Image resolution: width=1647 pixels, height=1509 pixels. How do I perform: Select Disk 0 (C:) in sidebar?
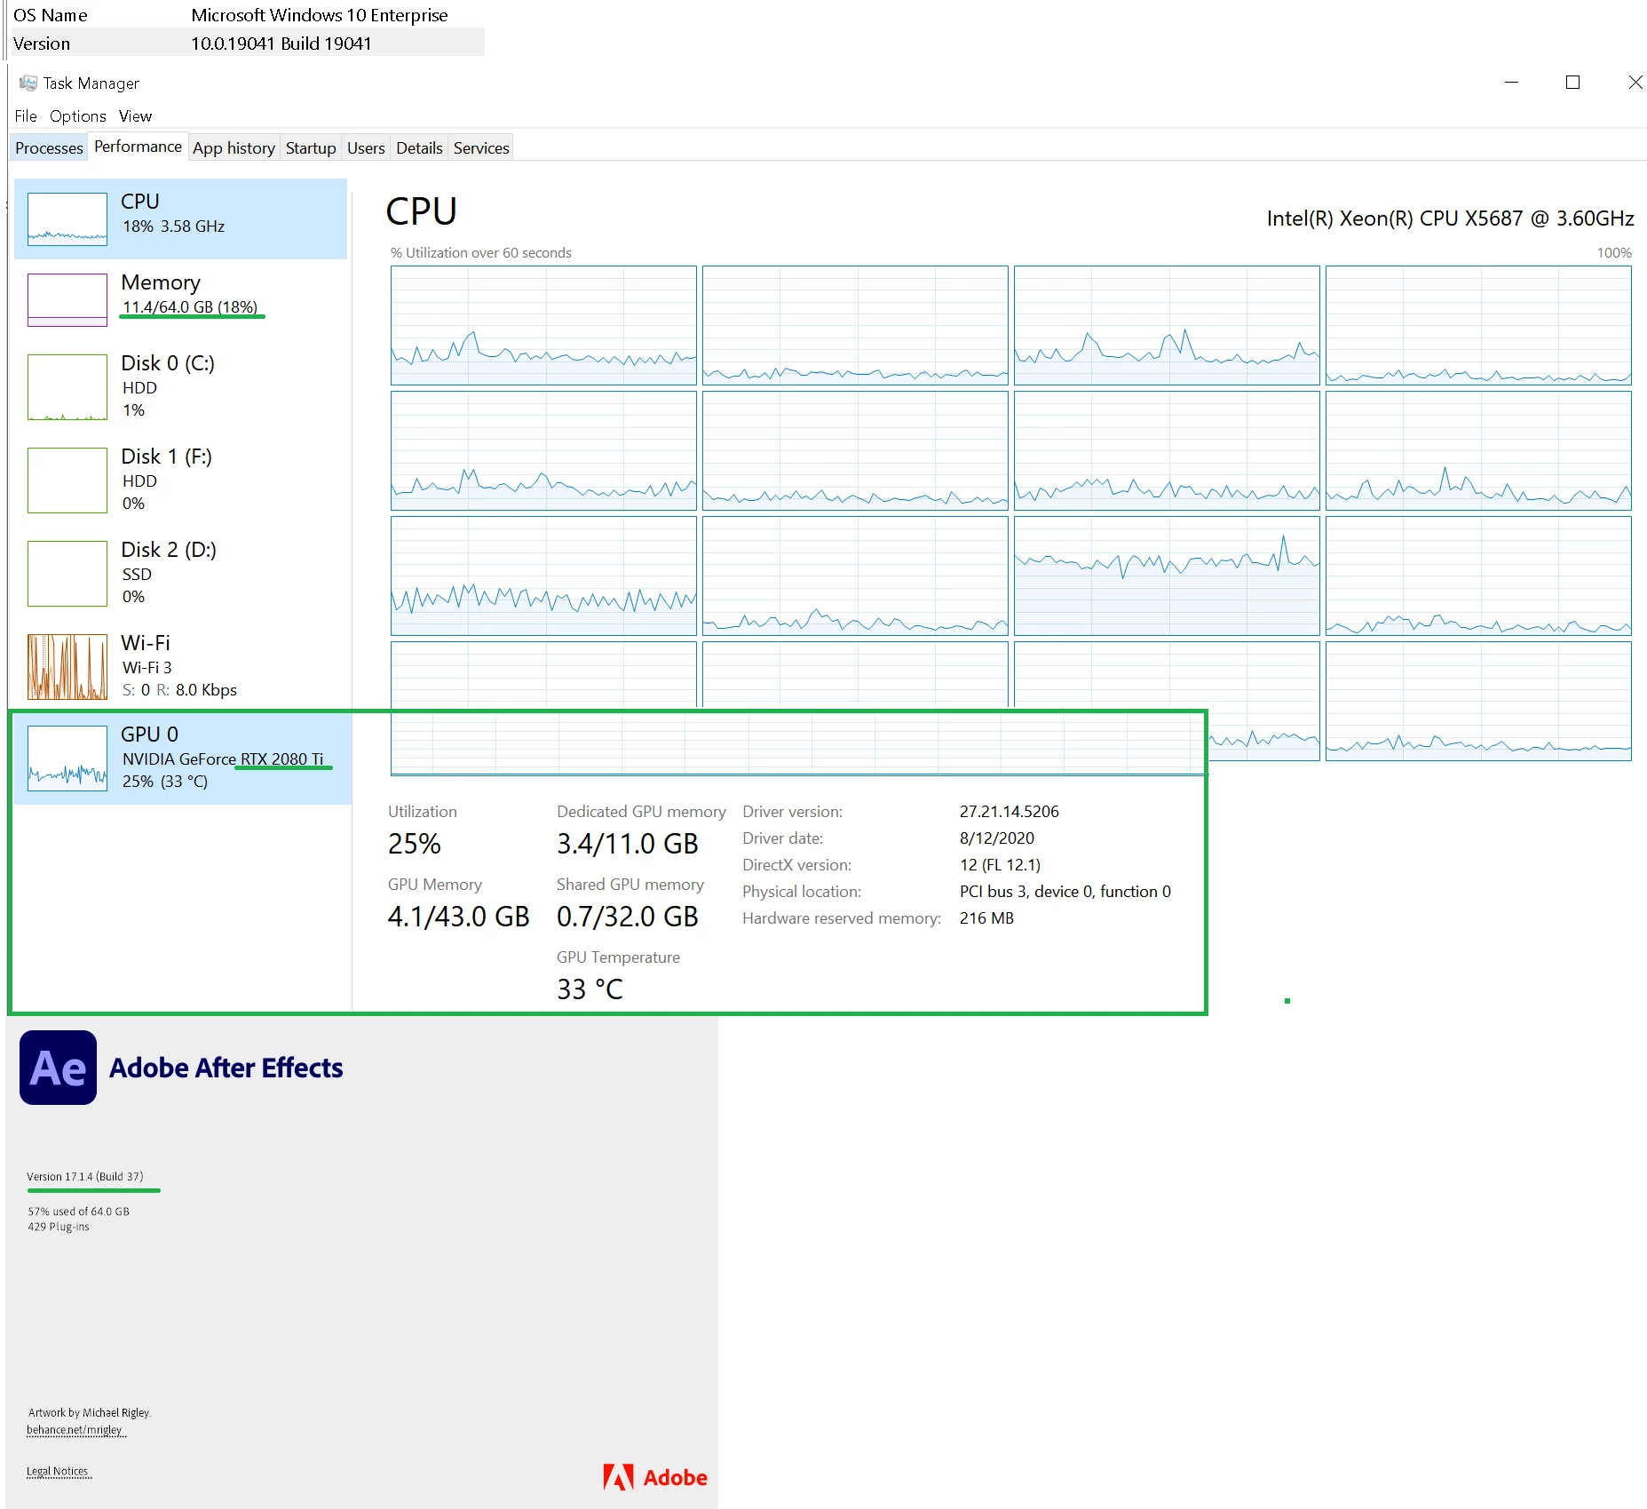point(181,386)
